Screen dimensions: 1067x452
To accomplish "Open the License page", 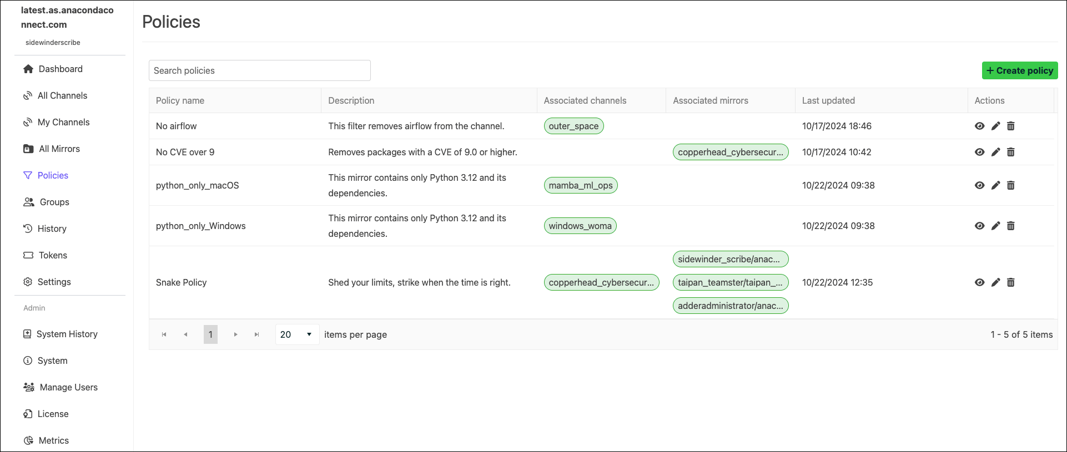I will (46, 414).
